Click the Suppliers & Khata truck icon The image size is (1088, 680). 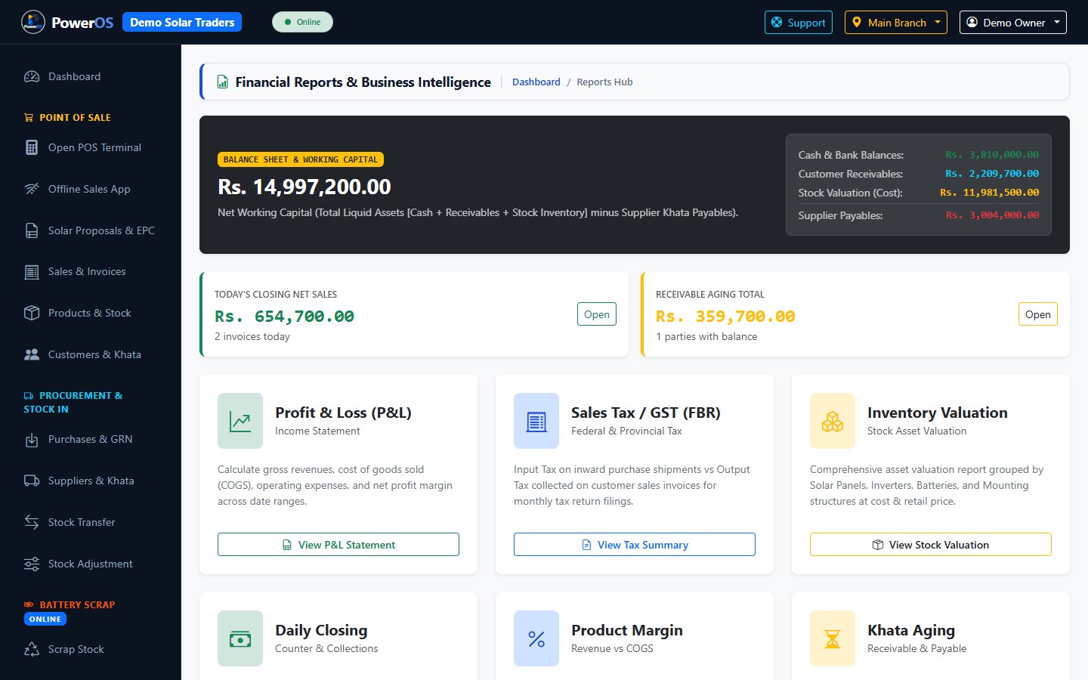click(32, 481)
